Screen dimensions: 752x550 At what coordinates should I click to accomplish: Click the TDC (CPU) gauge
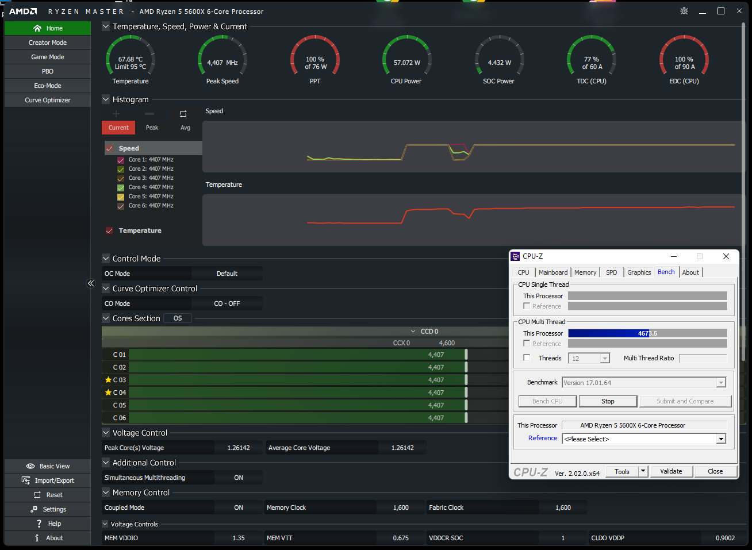coord(592,60)
